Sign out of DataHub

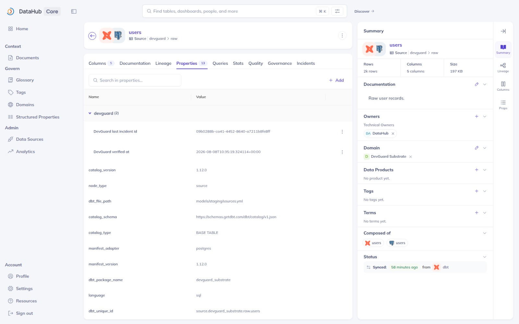click(24, 313)
